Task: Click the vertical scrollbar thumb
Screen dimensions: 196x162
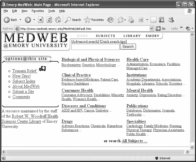Action: click(x=192, y=90)
